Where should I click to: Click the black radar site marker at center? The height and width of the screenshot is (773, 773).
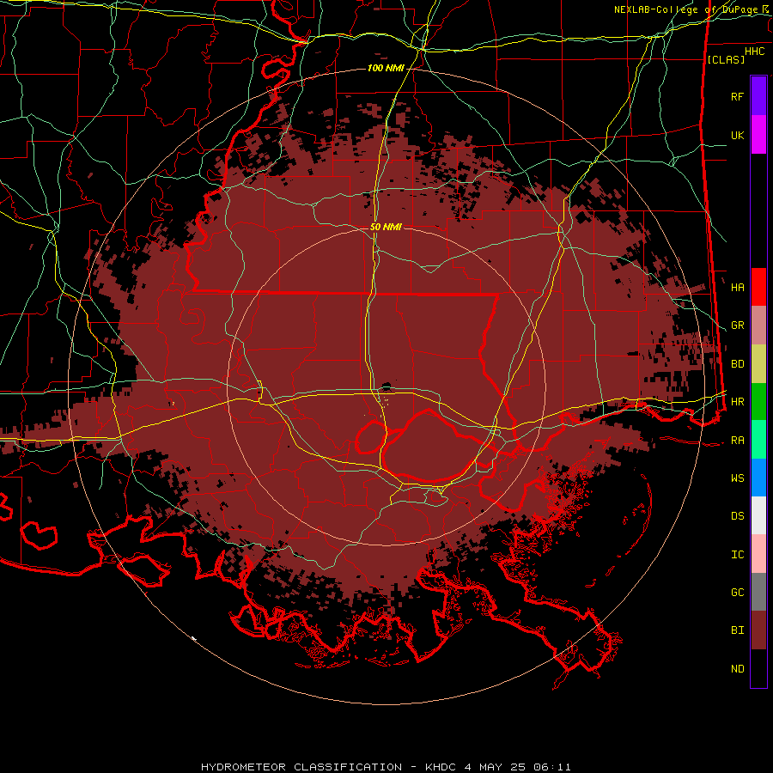click(386, 386)
